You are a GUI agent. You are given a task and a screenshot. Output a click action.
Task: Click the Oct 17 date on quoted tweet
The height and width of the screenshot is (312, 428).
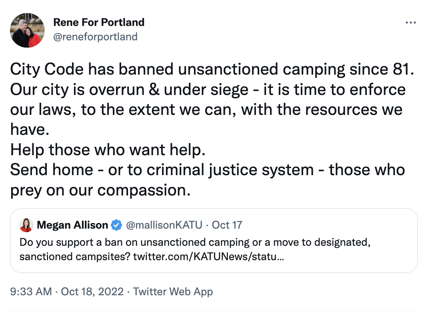227,225
